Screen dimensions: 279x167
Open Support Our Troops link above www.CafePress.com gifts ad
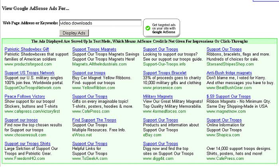90,96
